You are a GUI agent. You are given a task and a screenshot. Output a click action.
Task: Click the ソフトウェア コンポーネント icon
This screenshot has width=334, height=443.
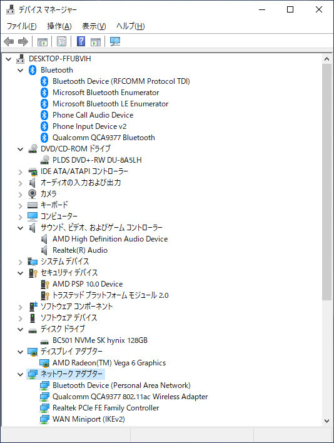33,306
